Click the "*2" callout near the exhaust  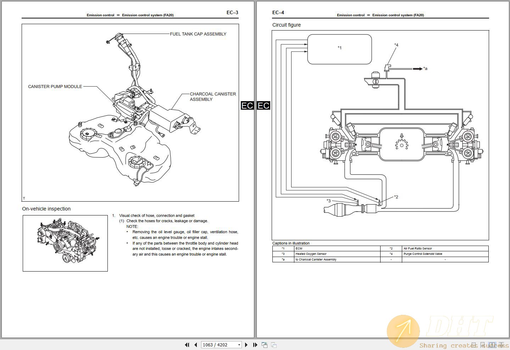396,197
